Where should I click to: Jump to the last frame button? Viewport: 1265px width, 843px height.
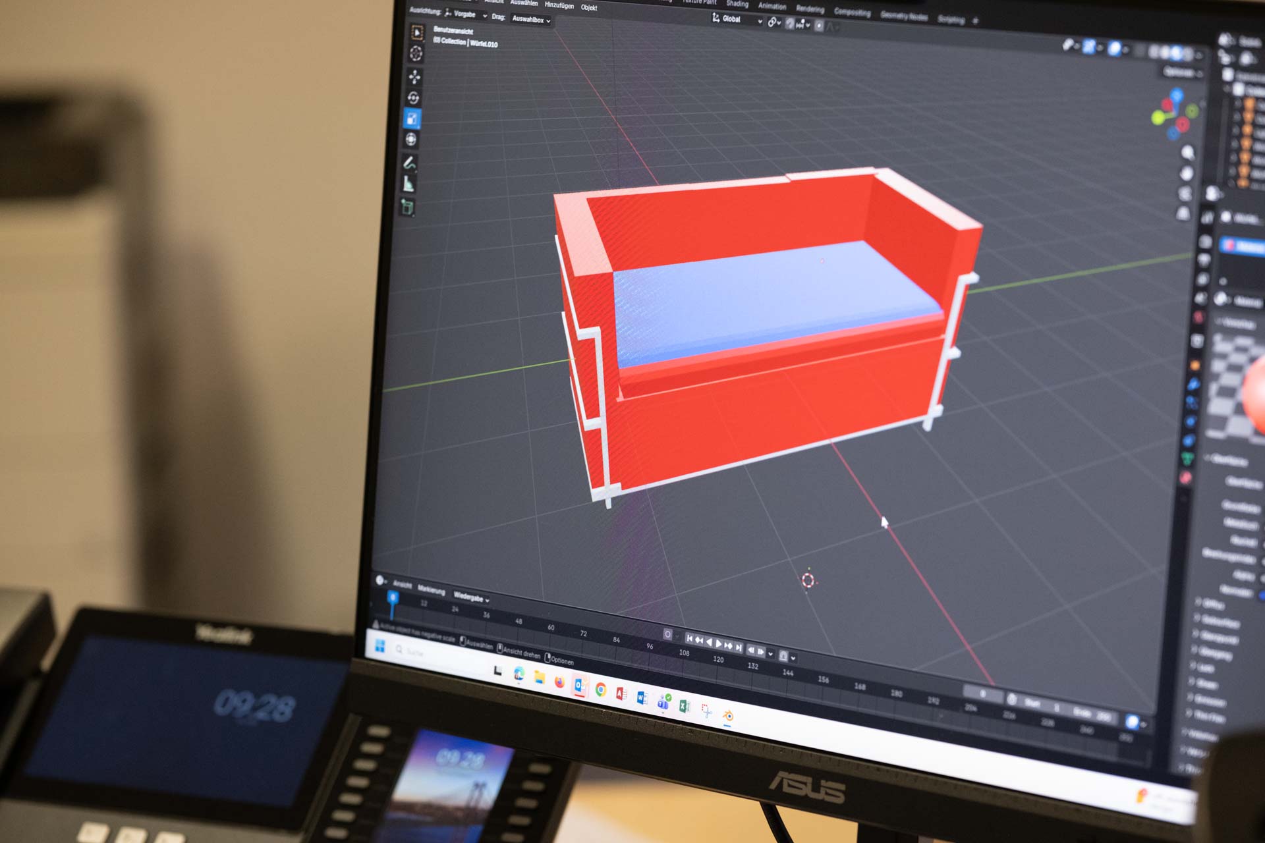[739, 647]
